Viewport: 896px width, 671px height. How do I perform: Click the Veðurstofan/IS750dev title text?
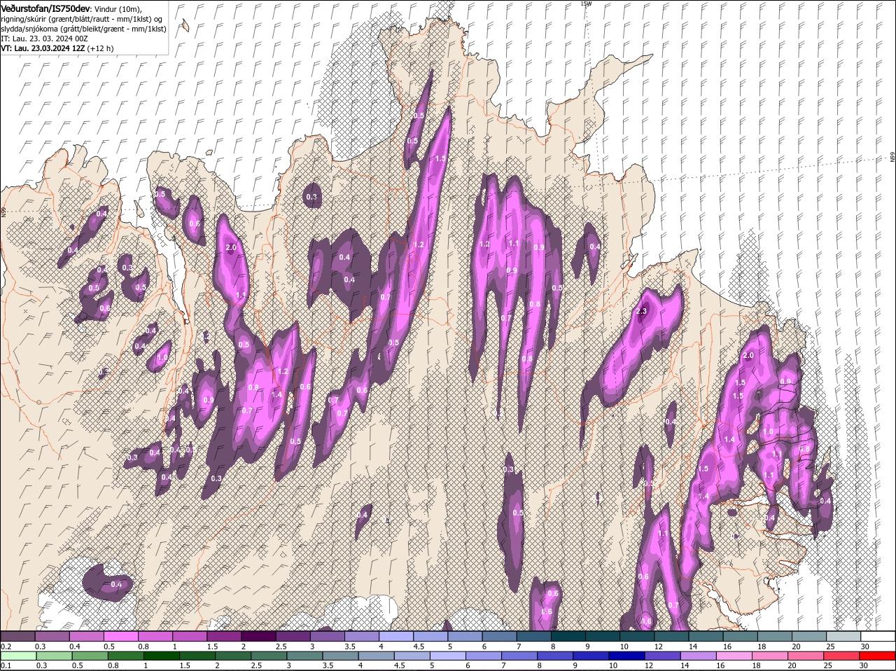point(45,8)
